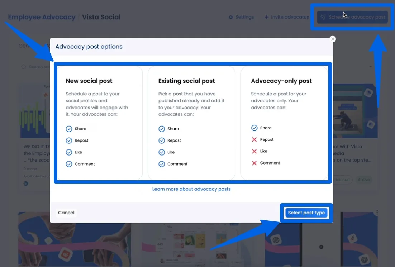This screenshot has width=395, height=267.
Task: Click the plus icon next to Invite advocates
Action: pyautogui.click(x=266, y=17)
